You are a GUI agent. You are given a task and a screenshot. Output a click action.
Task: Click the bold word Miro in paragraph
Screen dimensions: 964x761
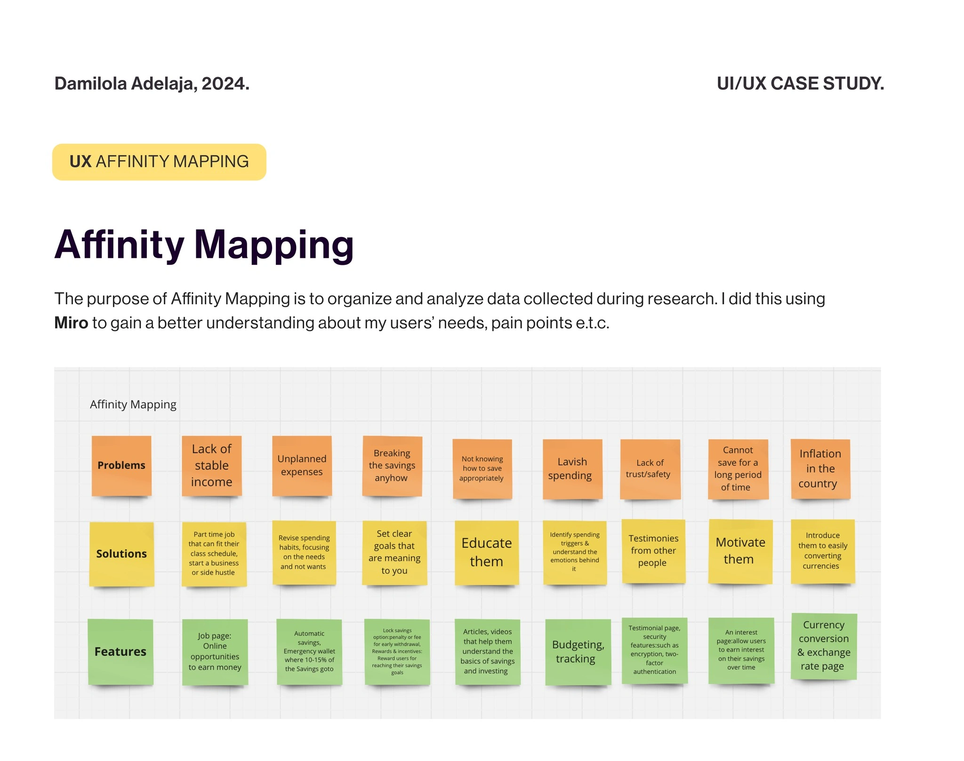click(x=71, y=323)
